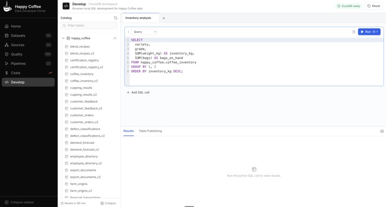
Task: Select export_documents table
Action: tap(83, 170)
